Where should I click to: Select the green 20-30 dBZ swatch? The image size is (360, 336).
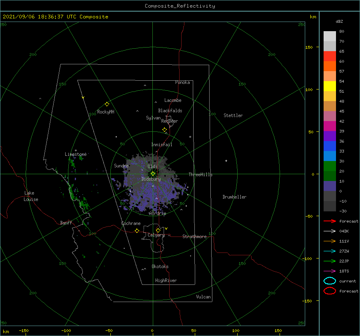[x=330, y=166]
